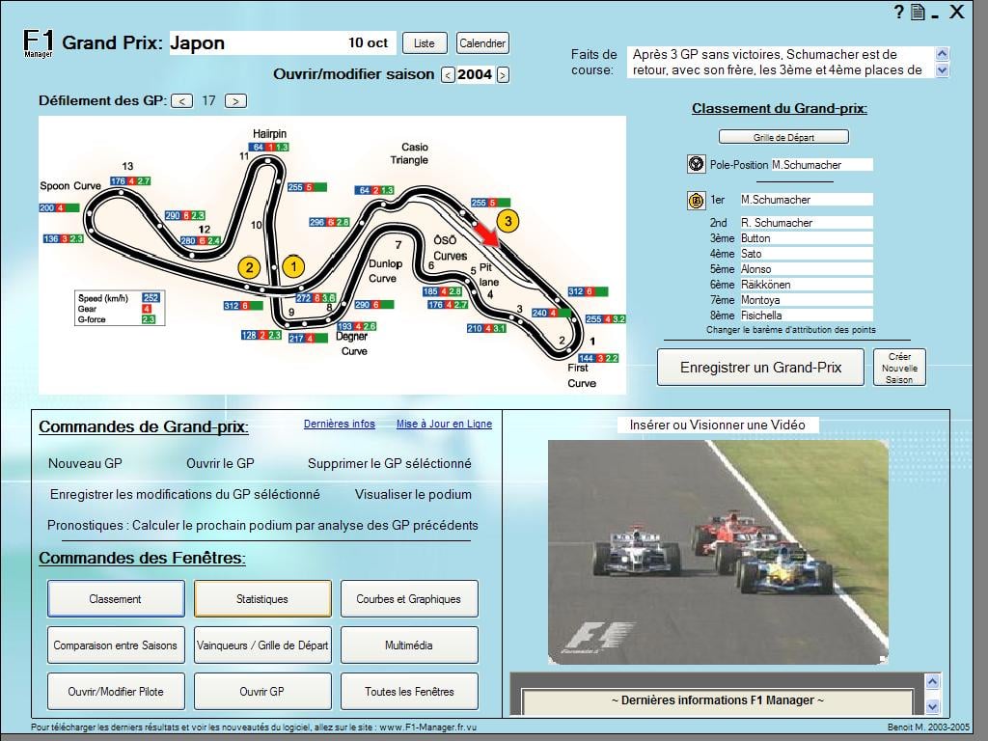Click the Suzuka circuit map image
Screen dimensions: 988x741
point(332,255)
